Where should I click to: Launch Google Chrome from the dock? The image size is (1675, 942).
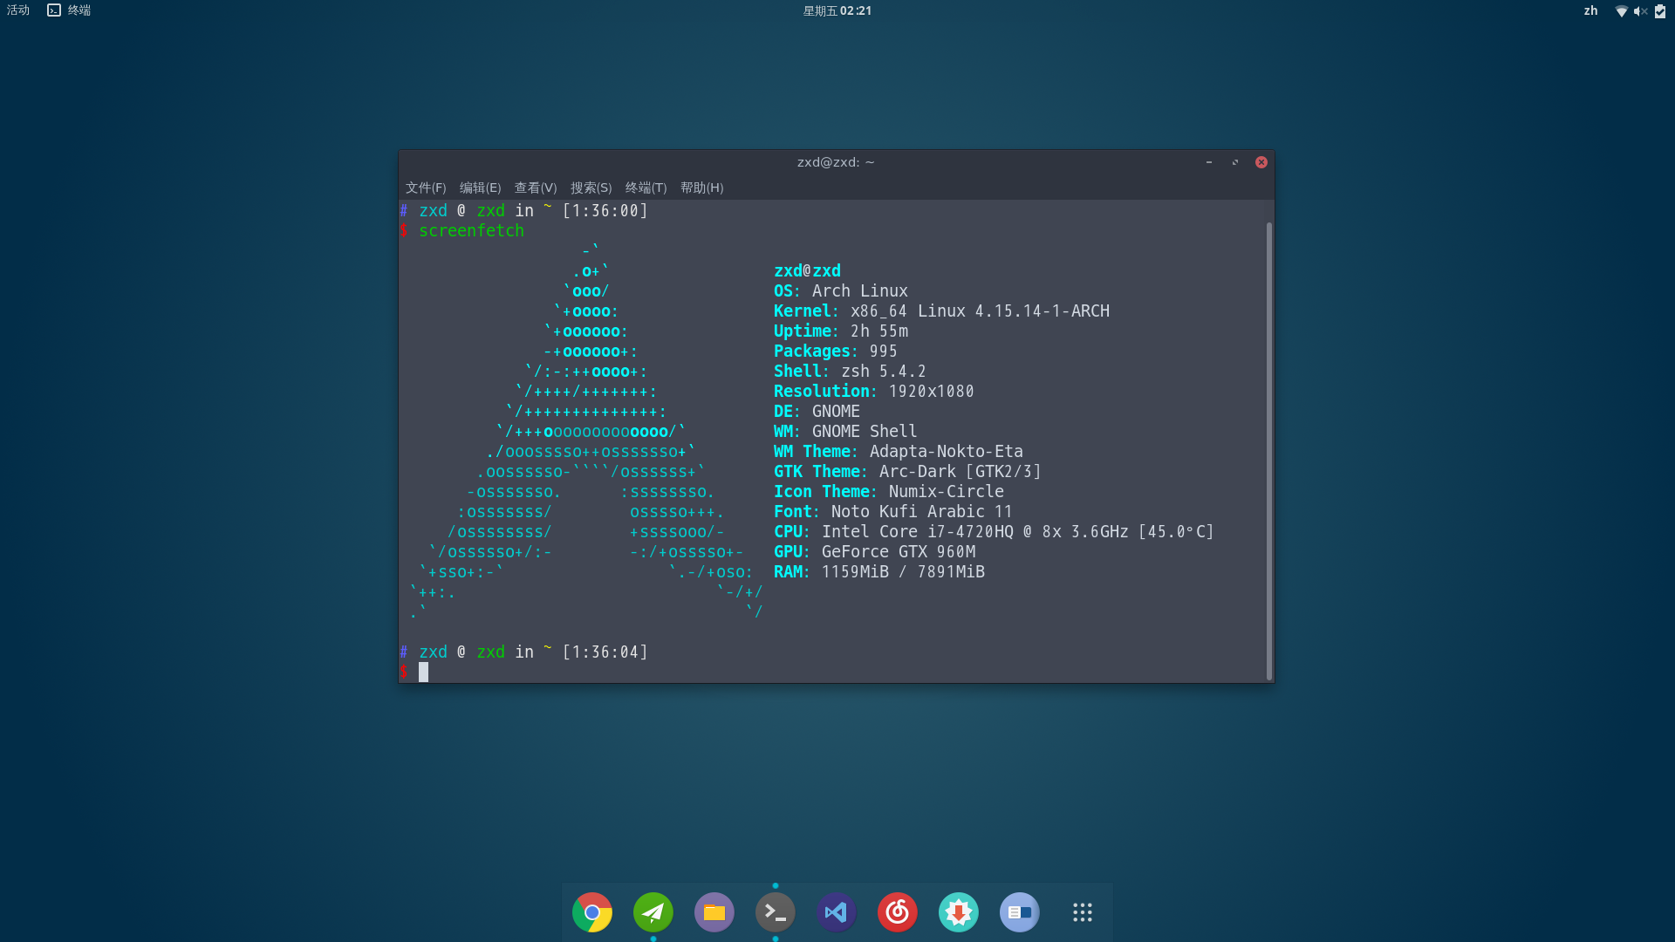point(592,912)
